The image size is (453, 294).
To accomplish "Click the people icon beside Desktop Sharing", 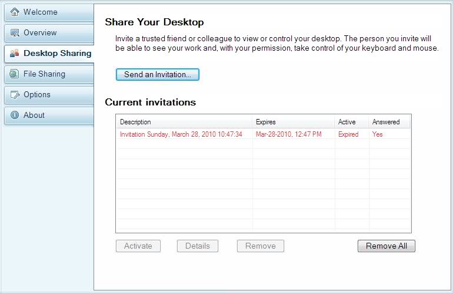I will pyautogui.click(x=15, y=53).
